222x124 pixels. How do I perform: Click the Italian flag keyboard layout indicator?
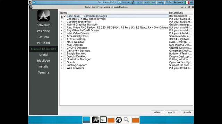coord(187,2)
